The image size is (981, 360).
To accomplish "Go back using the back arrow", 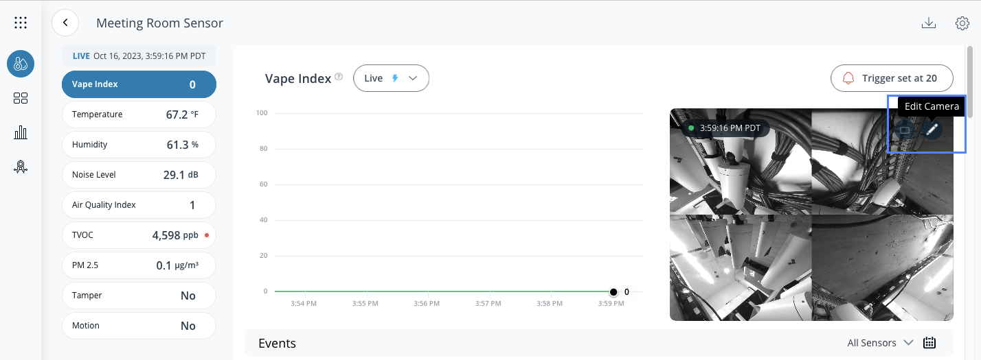I will point(65,23).
